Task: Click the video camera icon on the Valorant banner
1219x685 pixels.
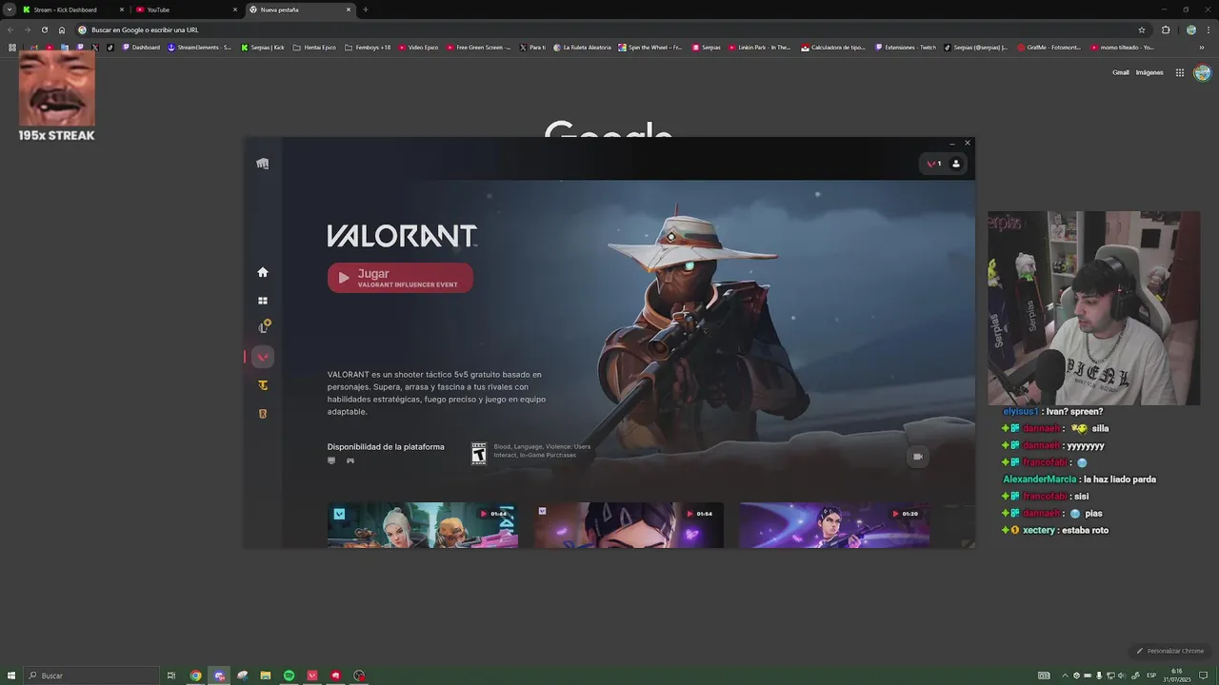Action: click(918, 457)
